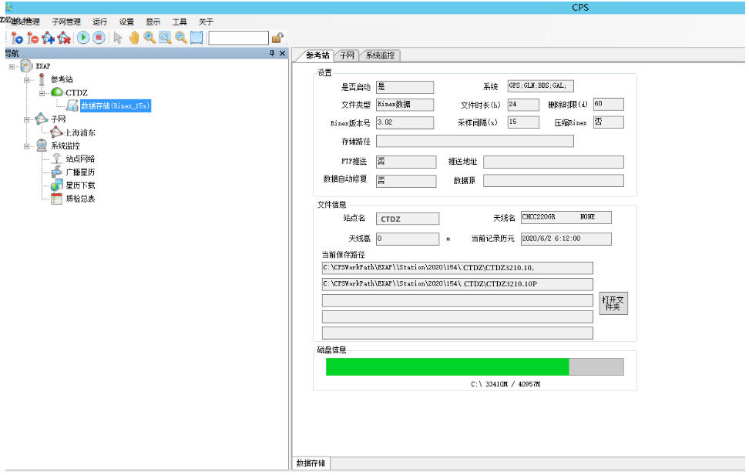Select the 质检总表 tree item
Screen dimensions: 749x475
pos(80,199)
